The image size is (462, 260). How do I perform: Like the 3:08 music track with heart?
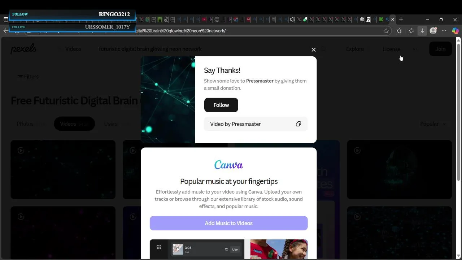(226, 250)
